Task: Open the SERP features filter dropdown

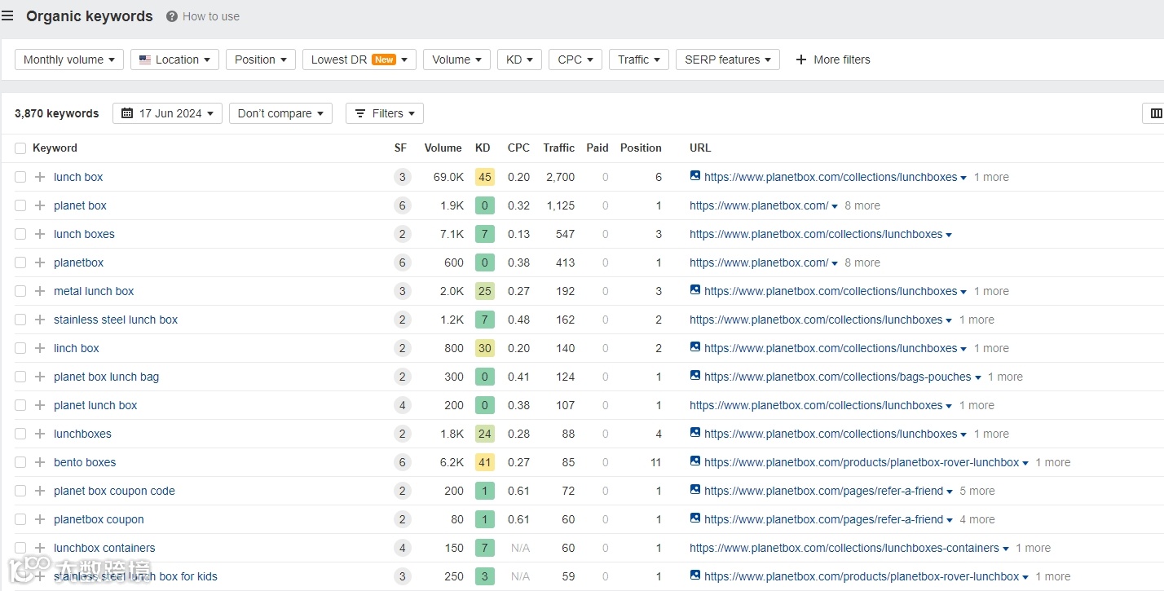Action: 728,60
